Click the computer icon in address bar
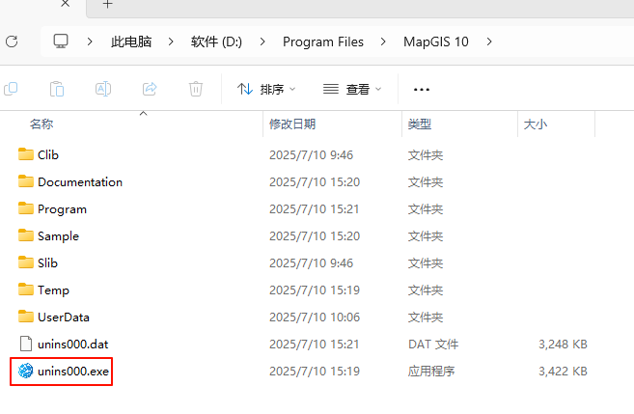The height and width of the screenshot is (414, 634). pos(61,41)
